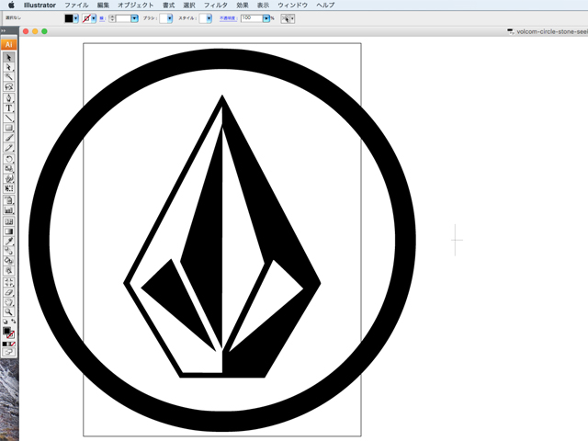Image resolution: width=588 pixels, height=441 pixels.
Task: Click the select similar objects icon
Action: [286, 18]
